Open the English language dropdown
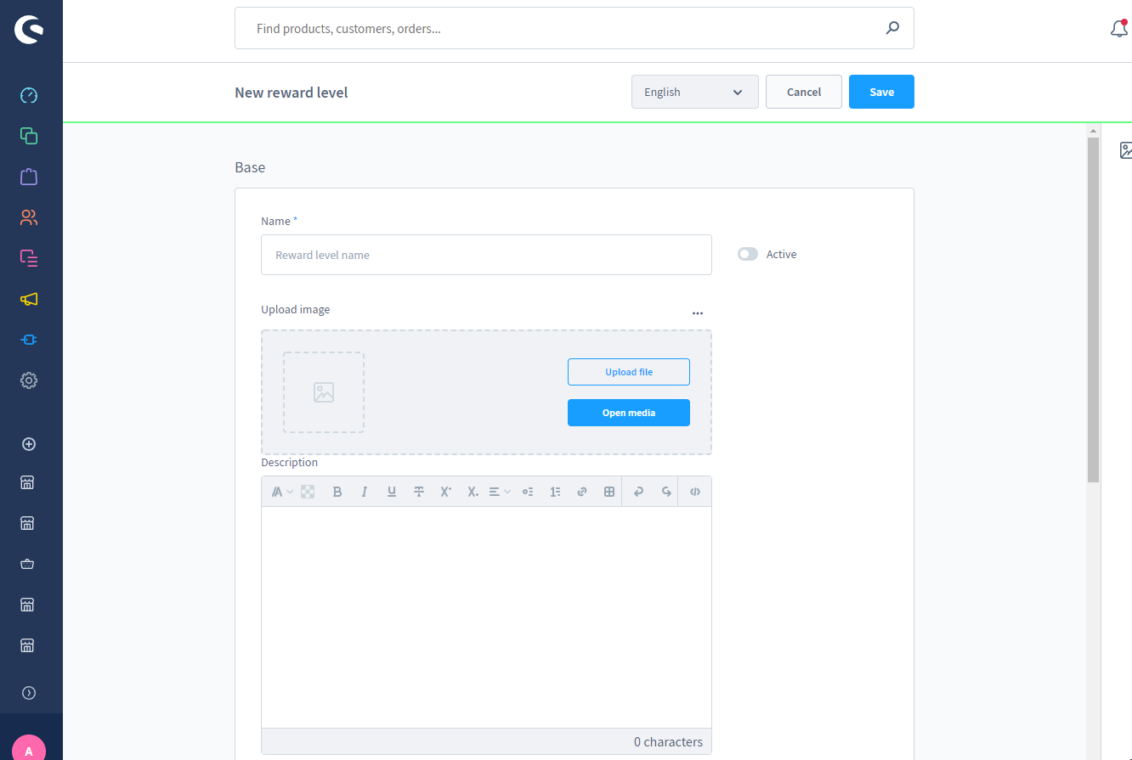 coord(695,92)
